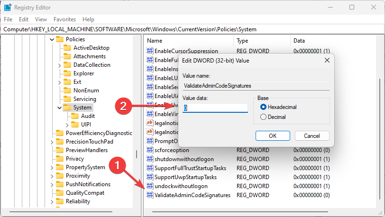Expand the DataCollection tree node

tap(59, 65)
